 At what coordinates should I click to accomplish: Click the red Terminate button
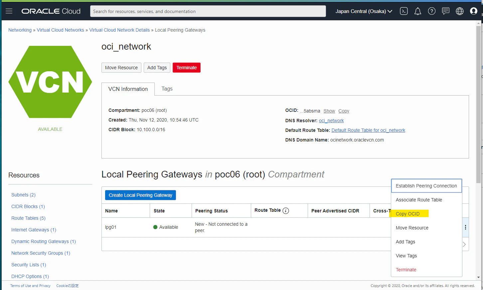point(187,68)
